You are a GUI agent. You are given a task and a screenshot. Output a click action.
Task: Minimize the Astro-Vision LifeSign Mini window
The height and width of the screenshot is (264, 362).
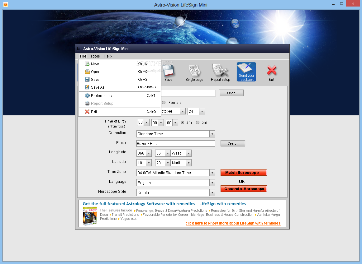[333, 4]
